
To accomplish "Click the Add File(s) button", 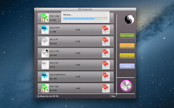I will click(127, 35).
